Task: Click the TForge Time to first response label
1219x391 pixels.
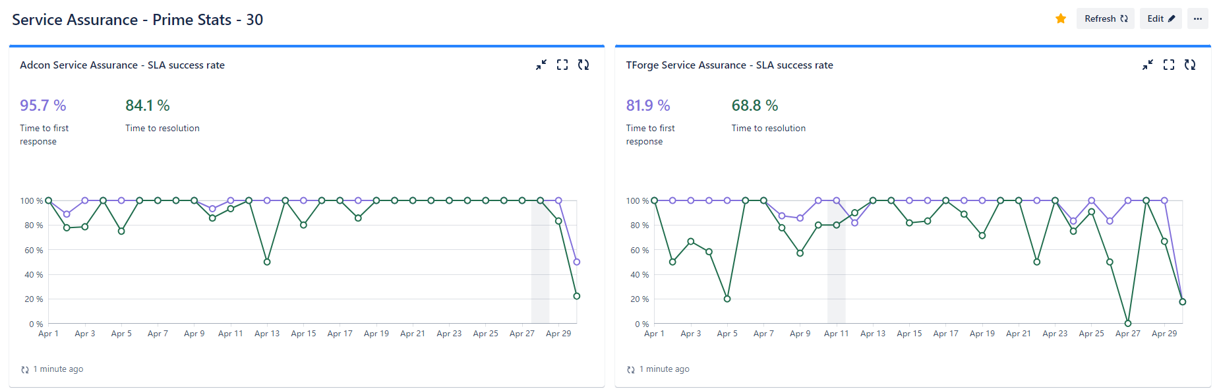Action: coord(650,135)
